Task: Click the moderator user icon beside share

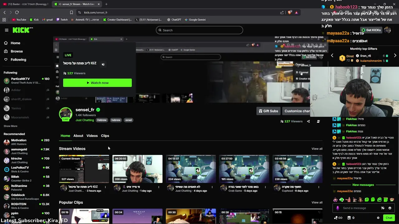Action: [x=318, y=121]
